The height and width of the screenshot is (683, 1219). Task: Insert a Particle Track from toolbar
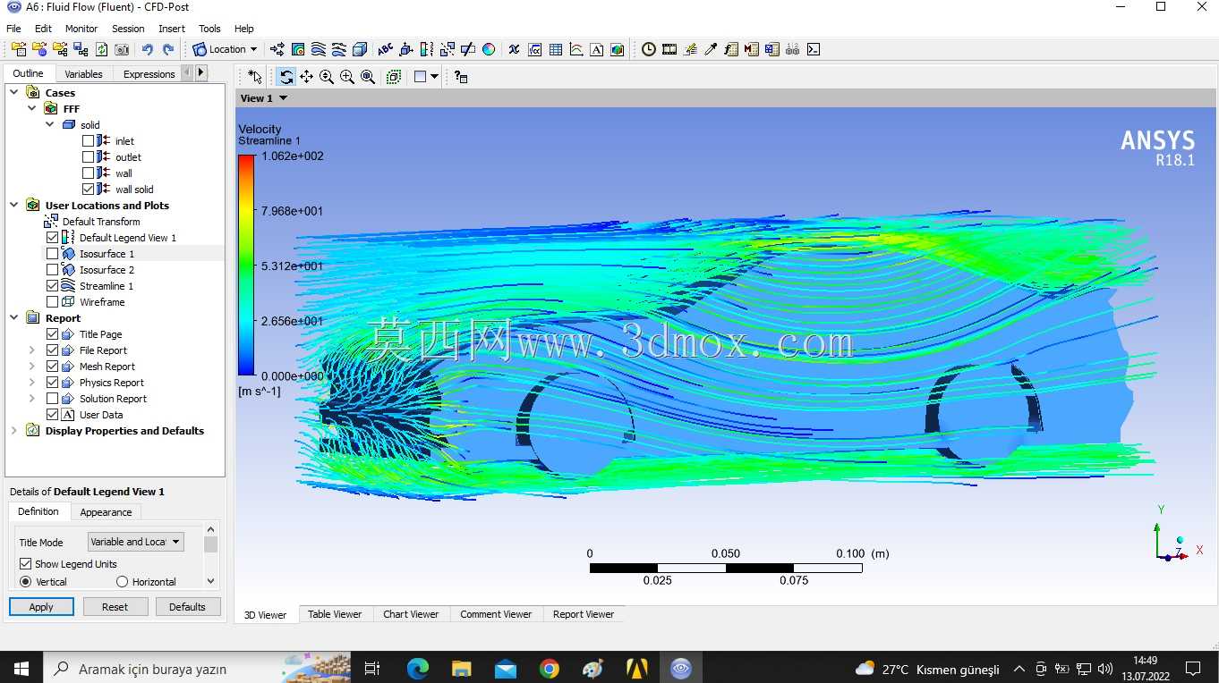(339, 49)
